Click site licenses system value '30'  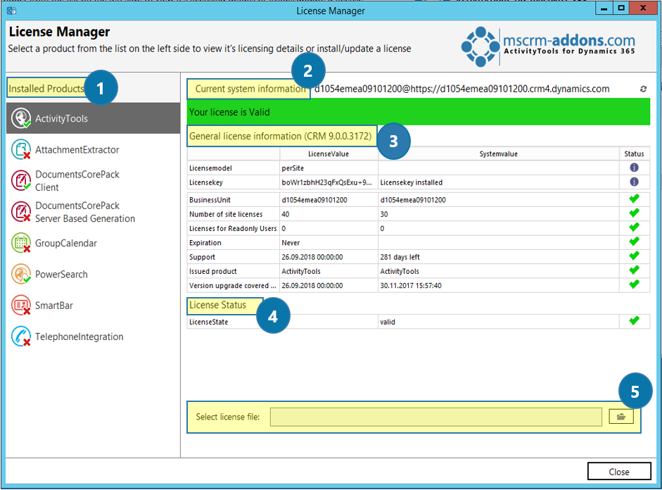[x=384, y=214]
